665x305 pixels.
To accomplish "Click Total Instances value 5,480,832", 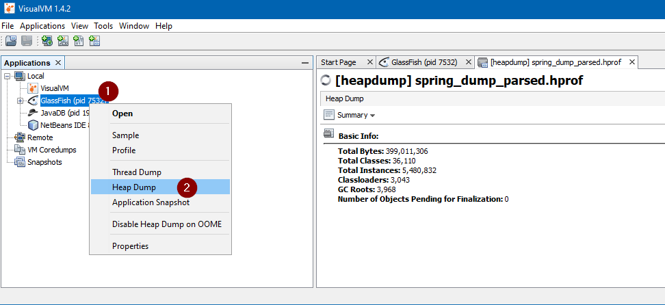I will [x=419, y=170].
